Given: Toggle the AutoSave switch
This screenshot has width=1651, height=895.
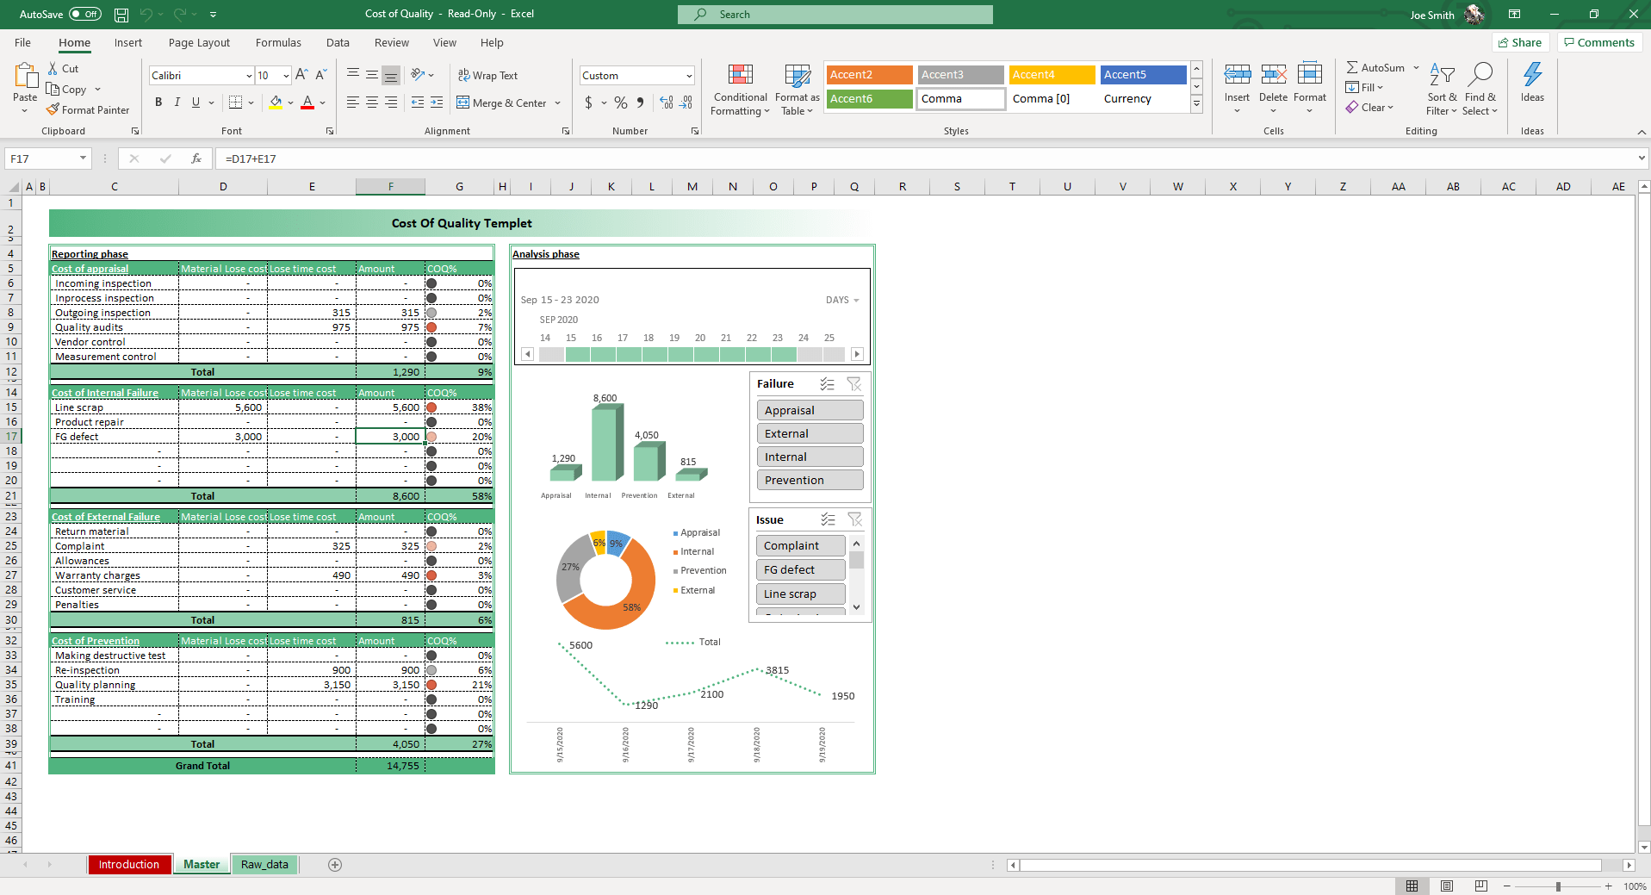Looking at the screenshot, I should [84, 14].
